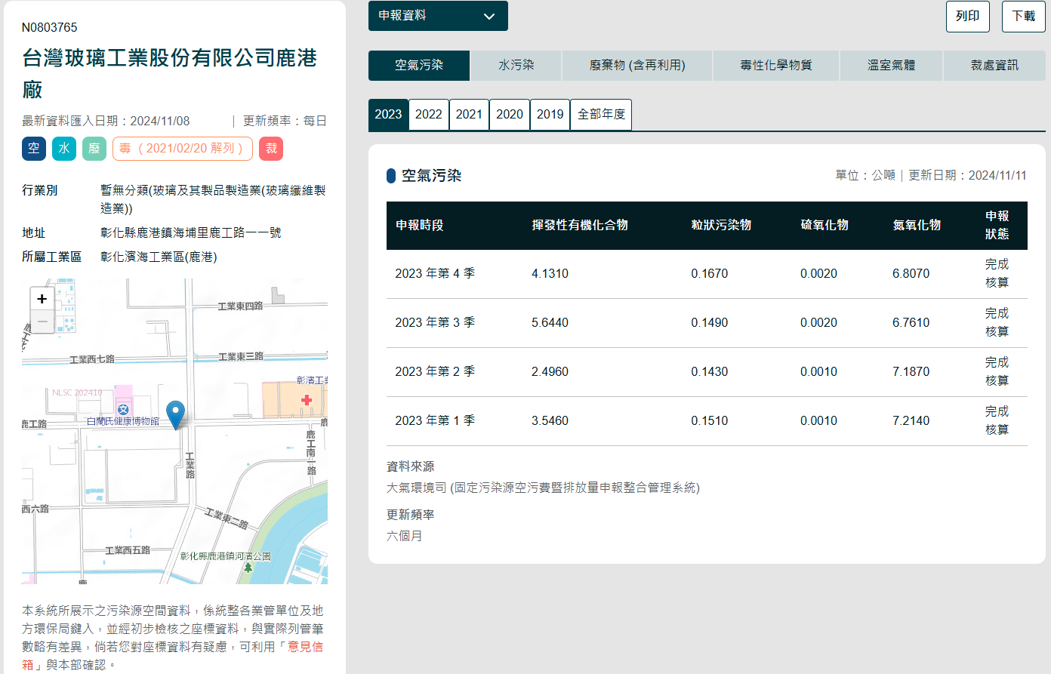The height and width of the screenshot is (674, 1051).
Task: Open the 申報資料 dropdown menu
Action: coord(438,16)
